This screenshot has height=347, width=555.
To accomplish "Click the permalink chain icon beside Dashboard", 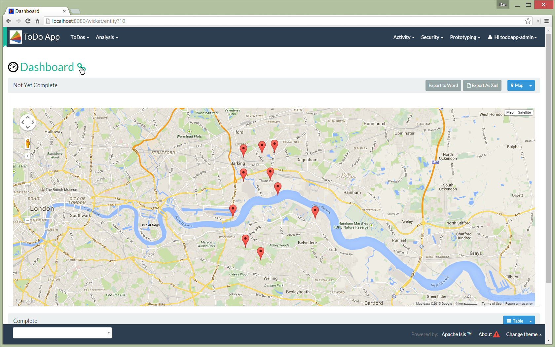I will coord(81,67).
